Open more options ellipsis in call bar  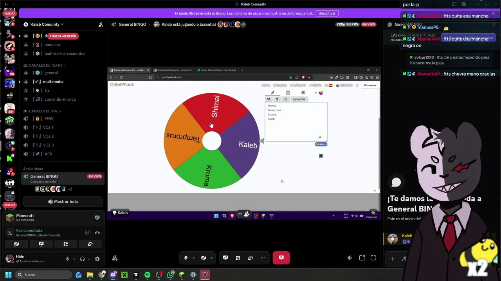click(x=263, y=258)
